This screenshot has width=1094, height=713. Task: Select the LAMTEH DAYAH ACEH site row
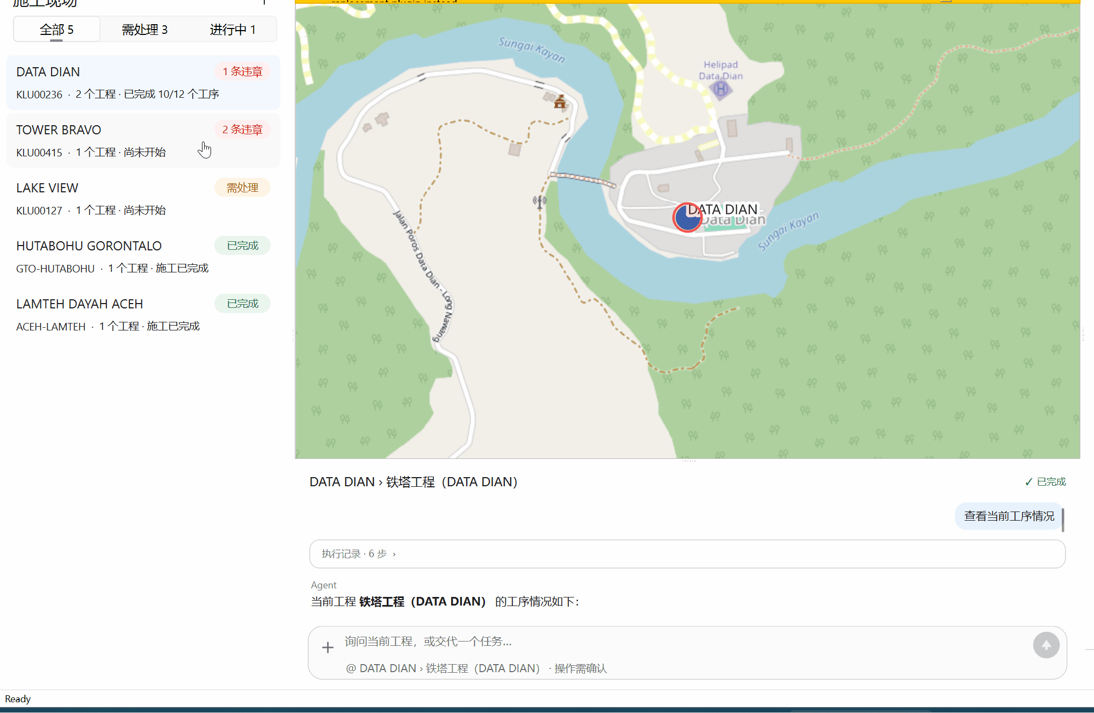point(143,314)
